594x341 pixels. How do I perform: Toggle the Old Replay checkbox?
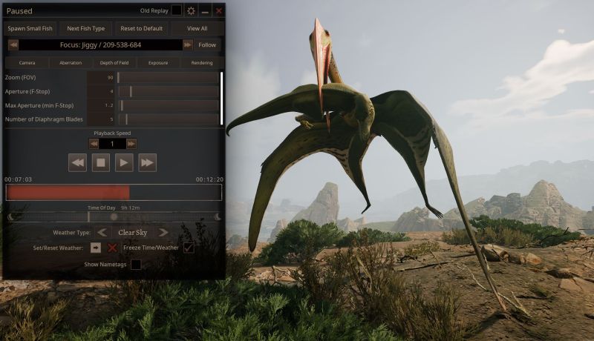tap(177, 10)
